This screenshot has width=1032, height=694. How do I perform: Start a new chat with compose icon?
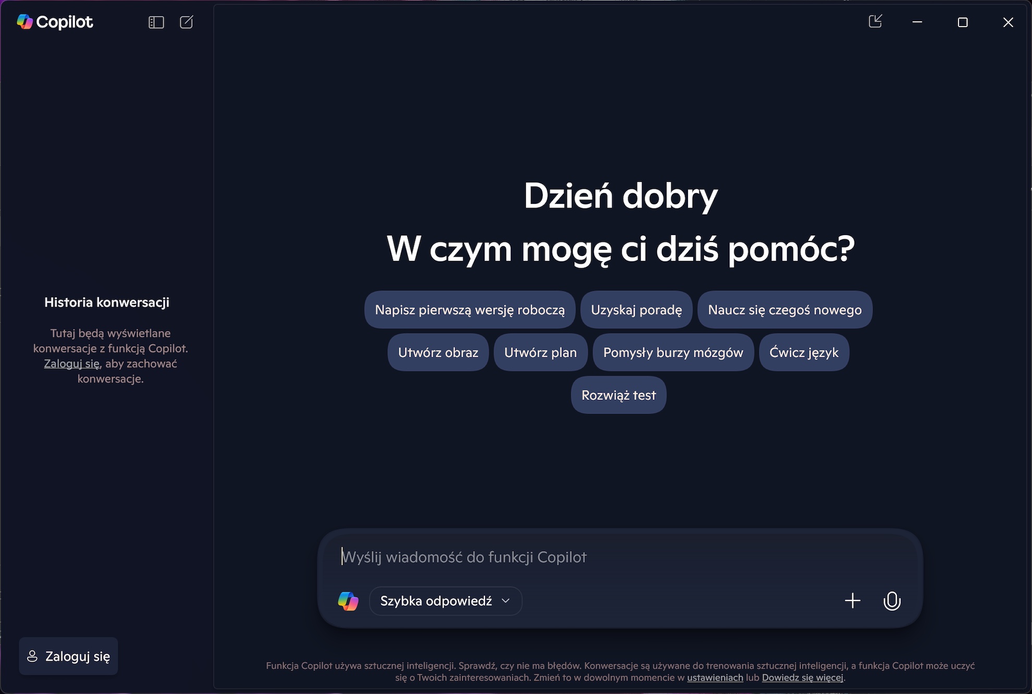coord(186,22)
